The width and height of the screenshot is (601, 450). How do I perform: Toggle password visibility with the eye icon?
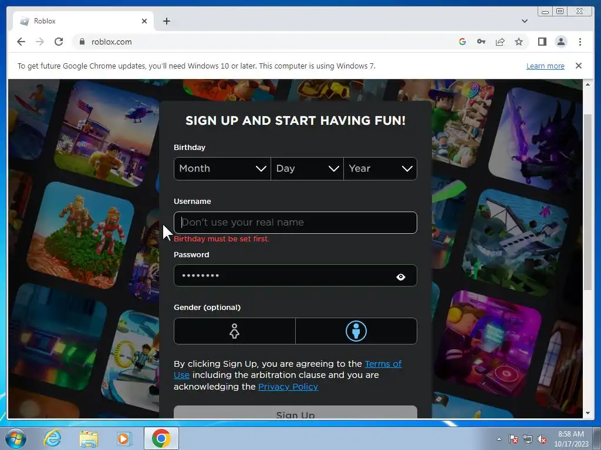pyautogui.click(x=400, y=277)
